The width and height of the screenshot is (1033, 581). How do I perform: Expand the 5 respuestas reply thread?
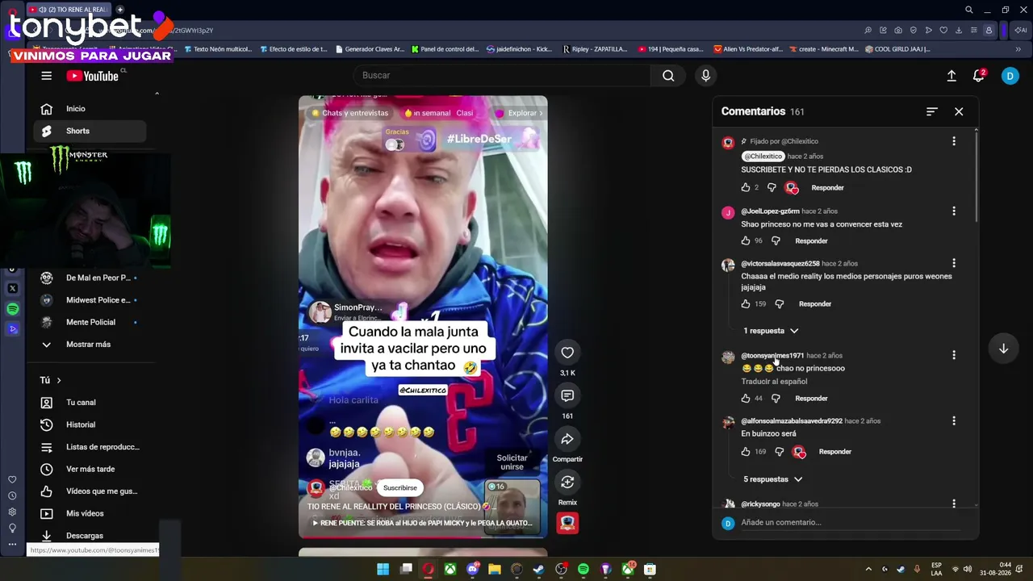pos(773,479)
